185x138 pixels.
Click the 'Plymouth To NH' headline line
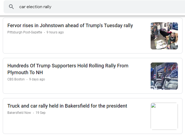coord(25,73)
